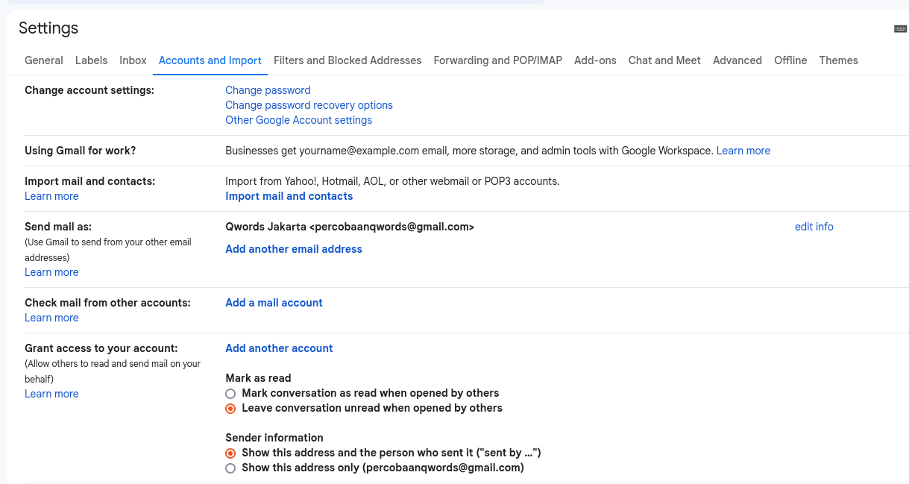Click the keyboard input tools icon
The height and width of the screenshot is (484, 909).
pos(900,29)
